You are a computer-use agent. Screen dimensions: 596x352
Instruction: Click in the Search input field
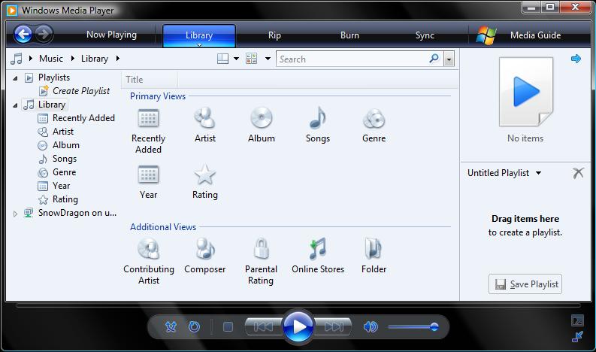point(353,59)
